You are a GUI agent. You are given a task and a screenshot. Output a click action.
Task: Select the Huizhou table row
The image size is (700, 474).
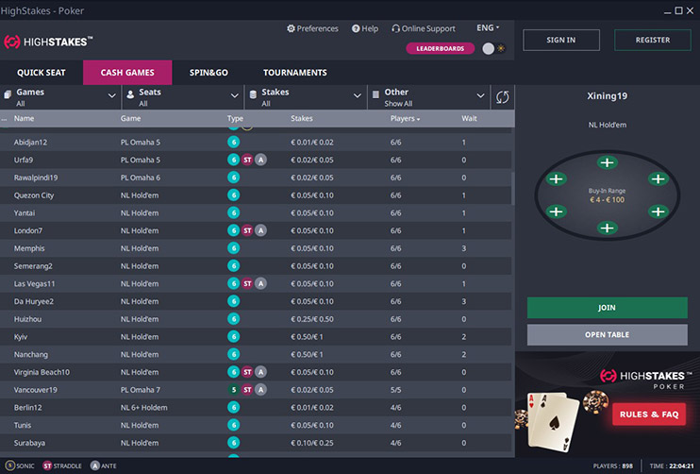click(256, 319)
